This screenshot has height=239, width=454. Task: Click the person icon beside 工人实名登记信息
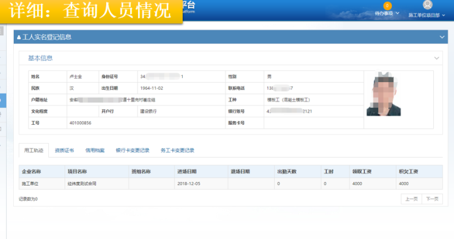tap(19, 38)
